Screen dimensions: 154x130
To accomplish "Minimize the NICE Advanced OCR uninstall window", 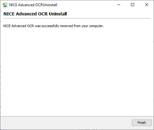I will [119, 5].
